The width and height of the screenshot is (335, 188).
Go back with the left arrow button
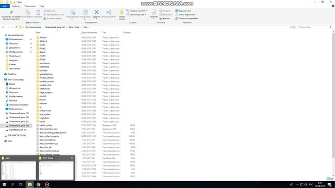click(x=3, y=27)
